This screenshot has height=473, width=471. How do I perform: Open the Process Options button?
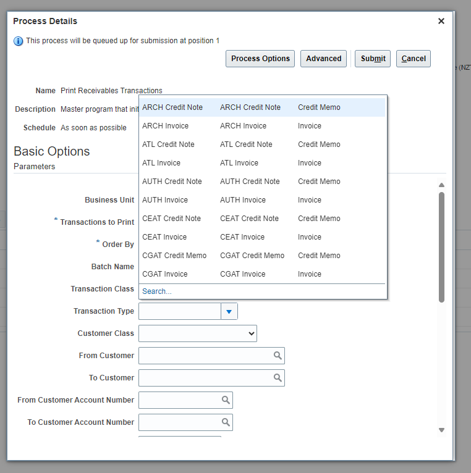click(260, 59)
